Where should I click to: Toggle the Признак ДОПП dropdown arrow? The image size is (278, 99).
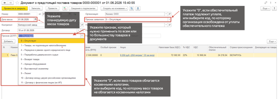click(x=82, y=36)
